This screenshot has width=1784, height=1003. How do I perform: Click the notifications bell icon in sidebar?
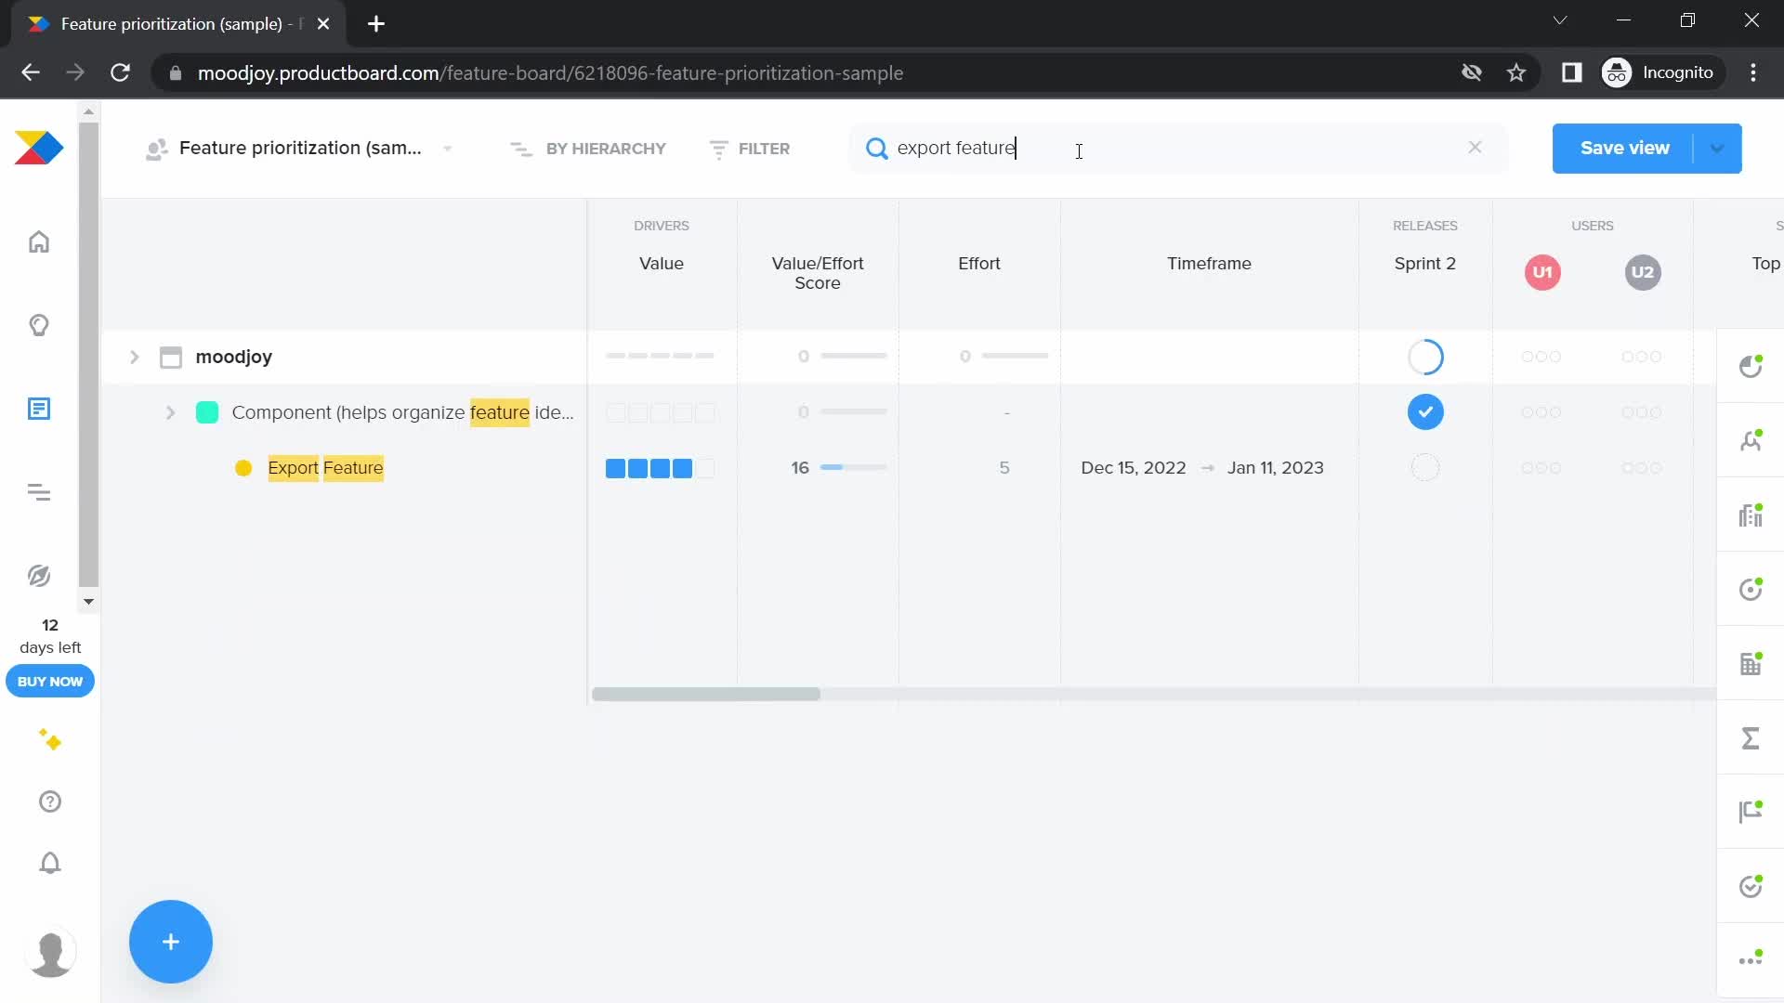[49, 864]
